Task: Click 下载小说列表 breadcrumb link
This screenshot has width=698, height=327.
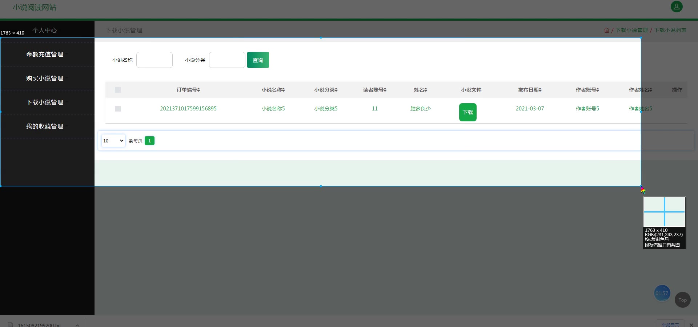Action: (x=670, y=30)
